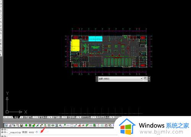Select the yellow filled room in the floor plan
Viewport: 191px width, 137px height.
tap(75, 45)
